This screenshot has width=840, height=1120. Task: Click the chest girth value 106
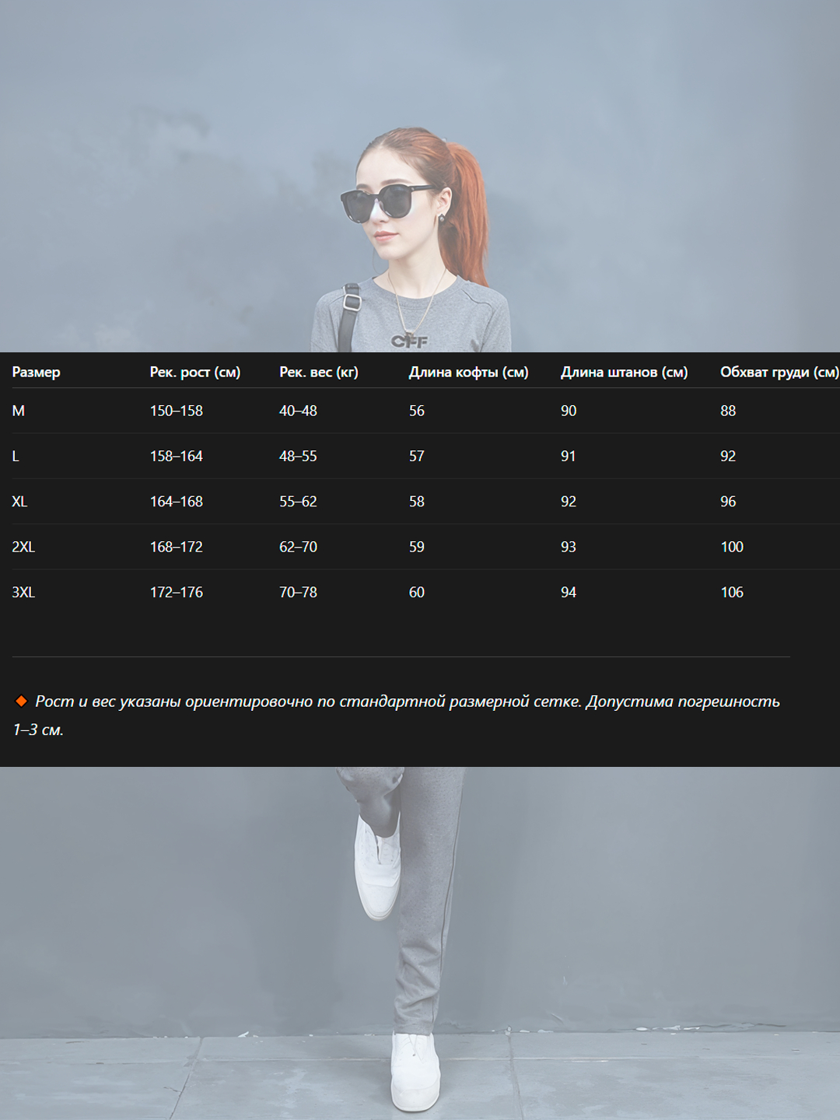(x=731, y=593)
